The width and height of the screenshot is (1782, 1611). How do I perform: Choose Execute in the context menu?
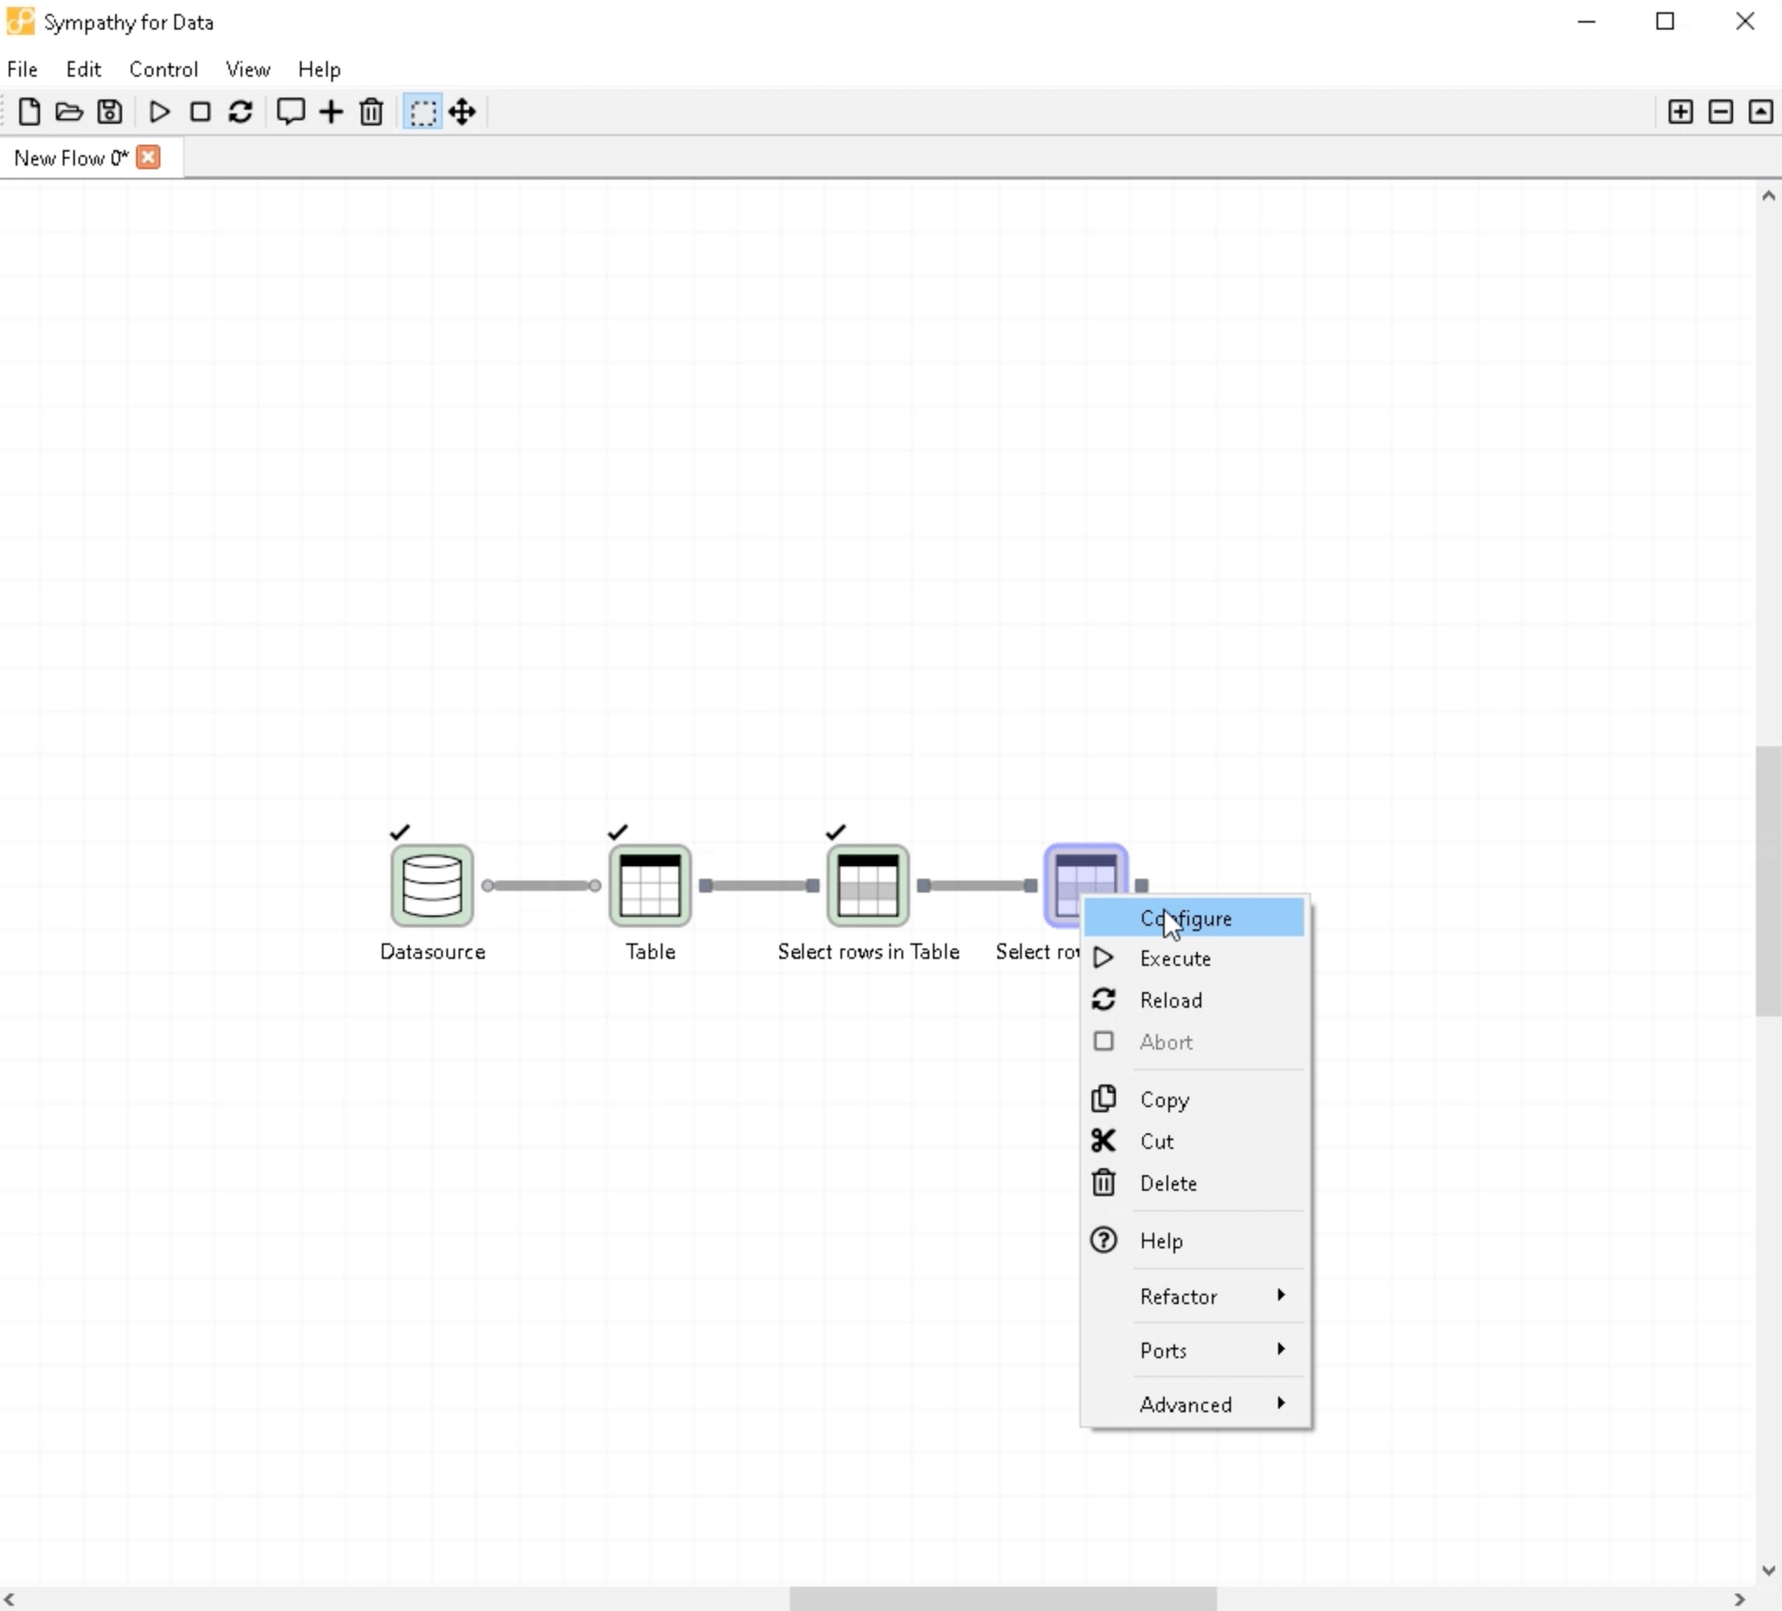[x=1194, y=958]
